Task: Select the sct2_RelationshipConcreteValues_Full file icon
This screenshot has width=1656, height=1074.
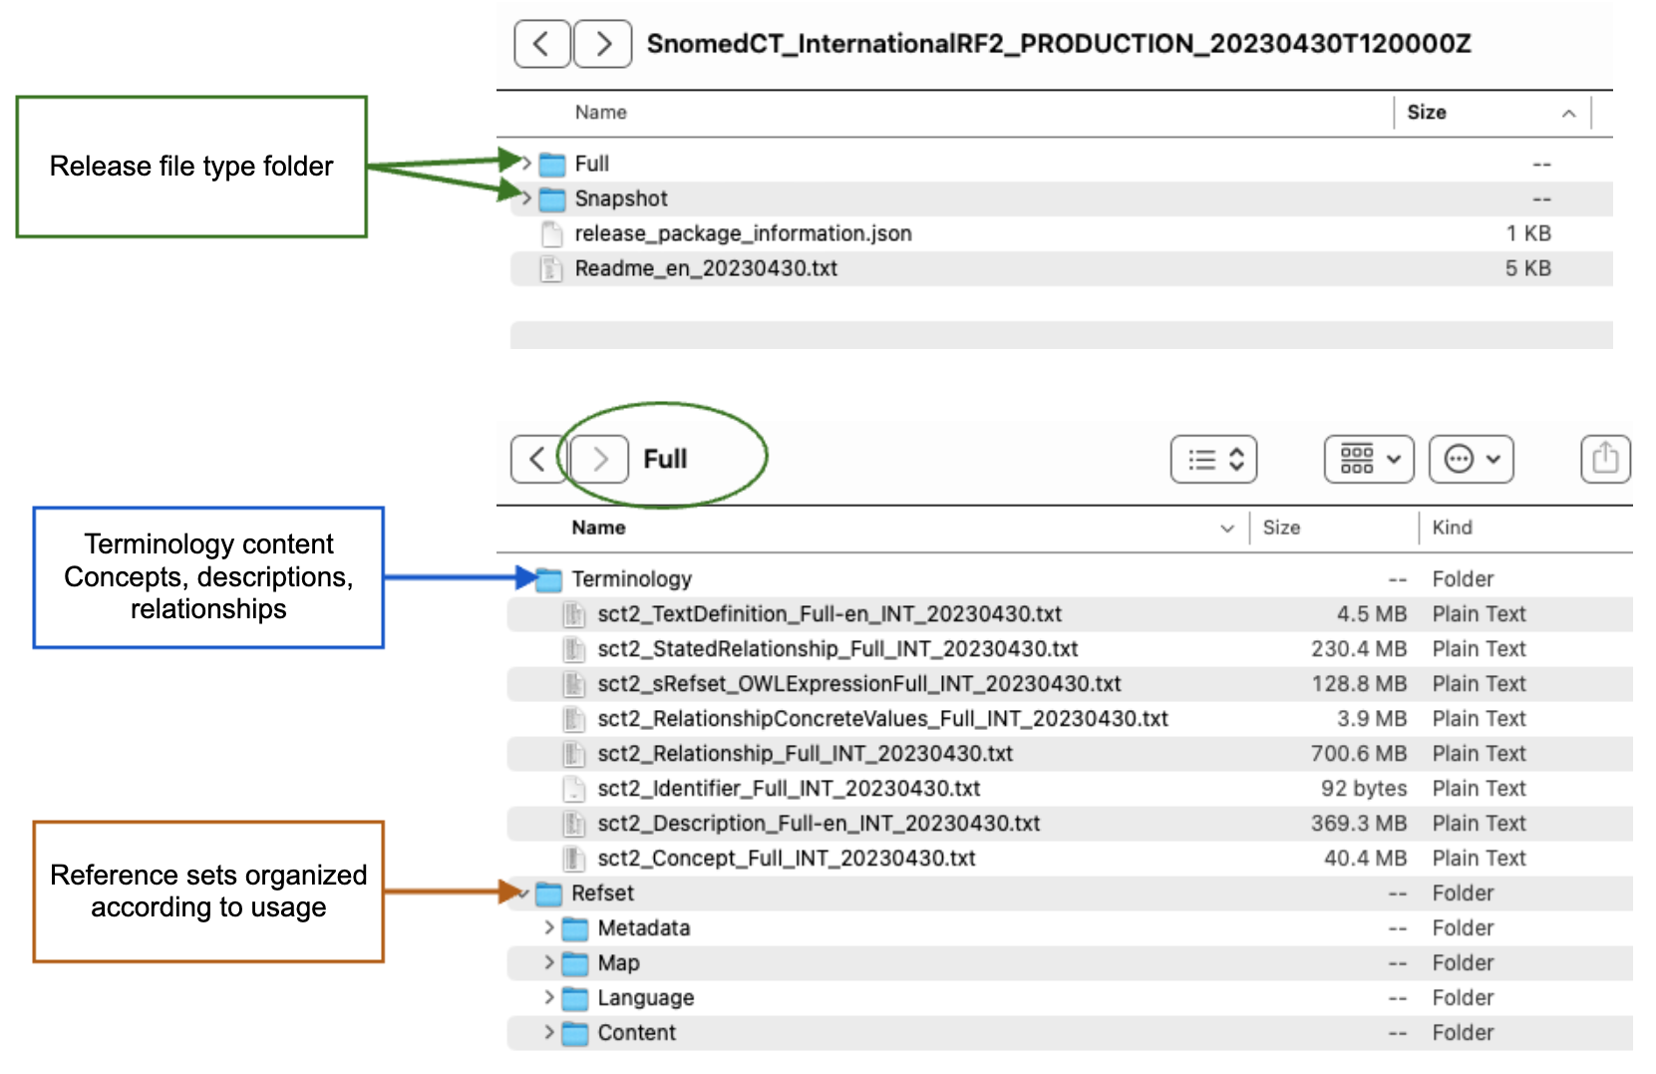Action: pyautogui.click(x=574, y=719)
